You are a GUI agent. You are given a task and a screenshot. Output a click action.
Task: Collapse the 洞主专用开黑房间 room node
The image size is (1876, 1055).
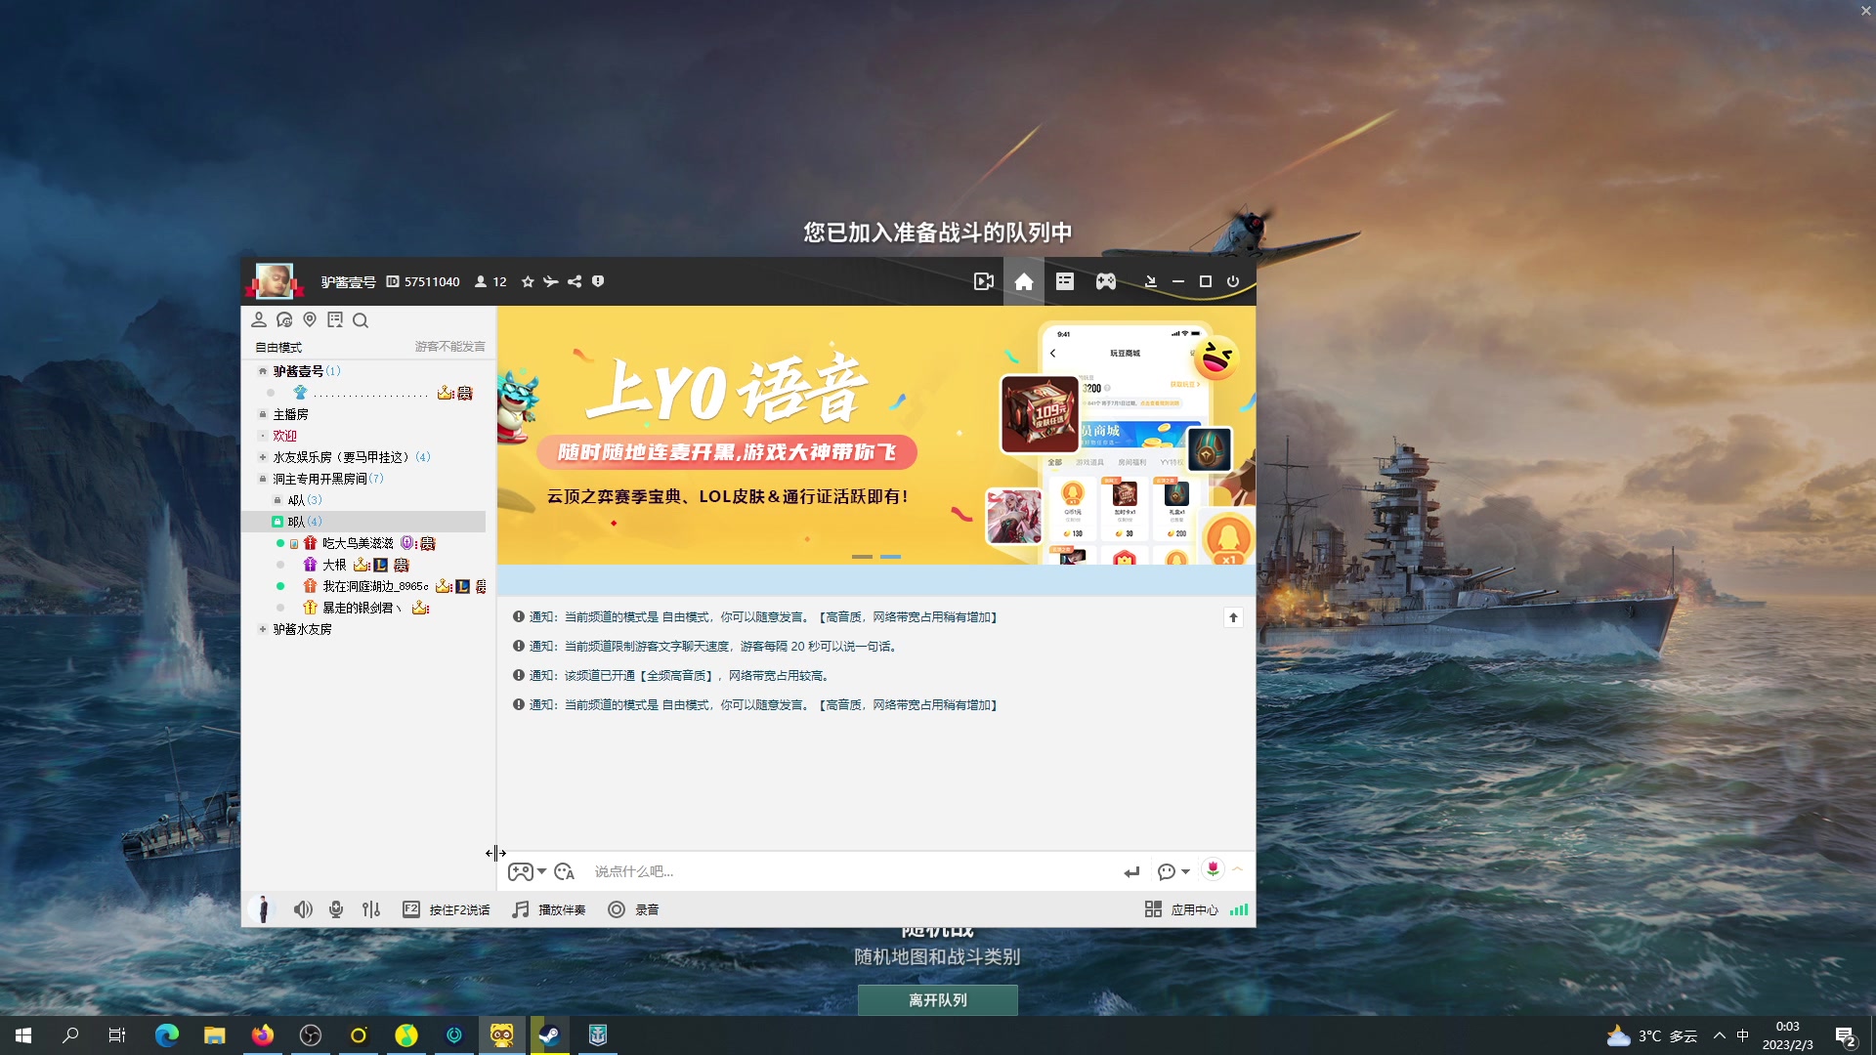[x=262, y=479]
